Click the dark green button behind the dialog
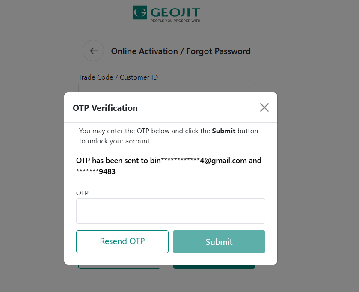The width and height of the screenshot is (359, 292). (214, 266)
